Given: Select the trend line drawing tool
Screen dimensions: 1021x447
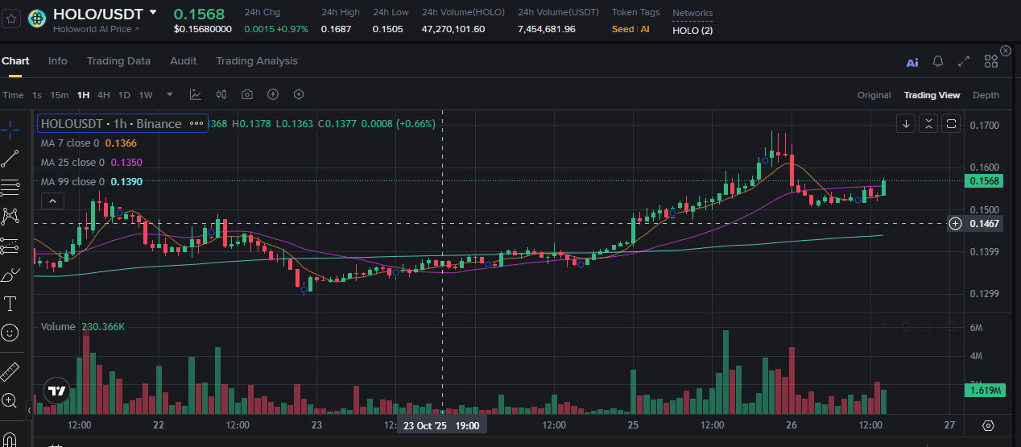Looking at the screenshot, I should point(10,158).
